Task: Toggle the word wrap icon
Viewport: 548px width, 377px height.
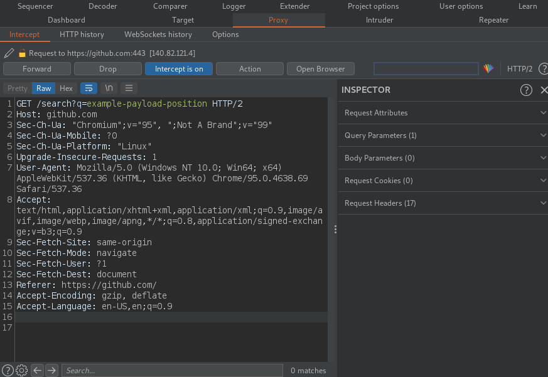Action: tap(89, 88)
